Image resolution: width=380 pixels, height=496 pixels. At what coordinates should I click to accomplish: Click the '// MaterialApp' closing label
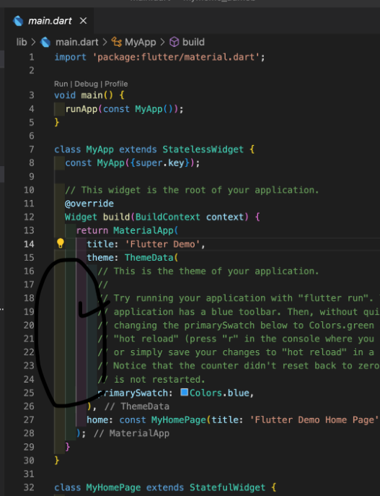[x=131, y=433]
